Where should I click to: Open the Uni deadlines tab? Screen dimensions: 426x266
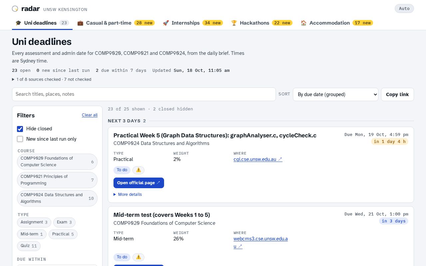(42, 23)
